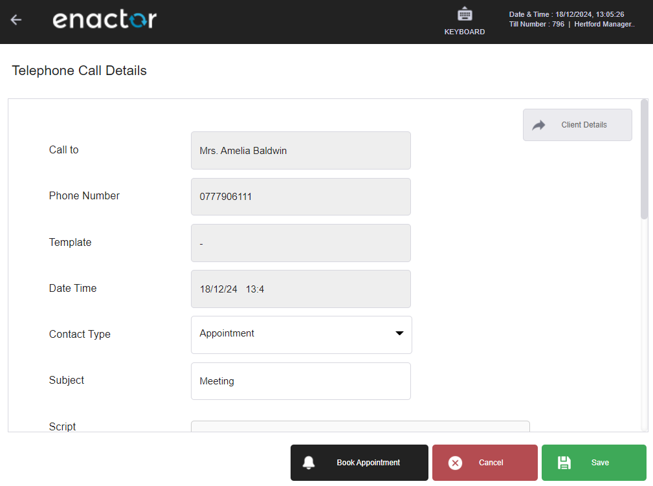Viewport: 653px width, 486px height.
Task: Save the telephone call details
Action: pyautogui.click(x=594, y=463)
